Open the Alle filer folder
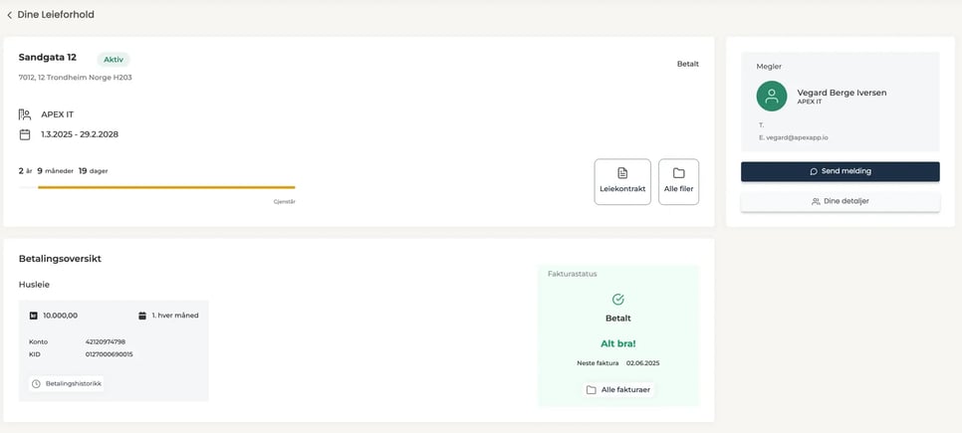Image resolution: width=962 pixels, height=433 pixels. [678, 181]
